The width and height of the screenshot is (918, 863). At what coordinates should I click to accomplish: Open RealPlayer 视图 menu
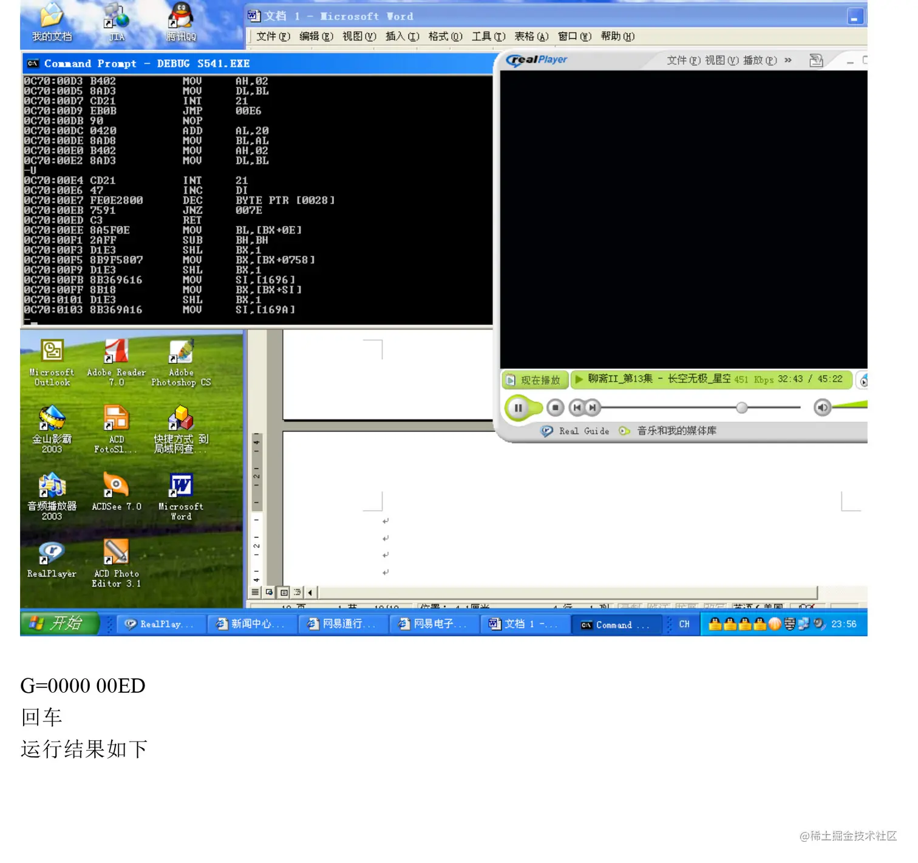[x=722, y=60]
